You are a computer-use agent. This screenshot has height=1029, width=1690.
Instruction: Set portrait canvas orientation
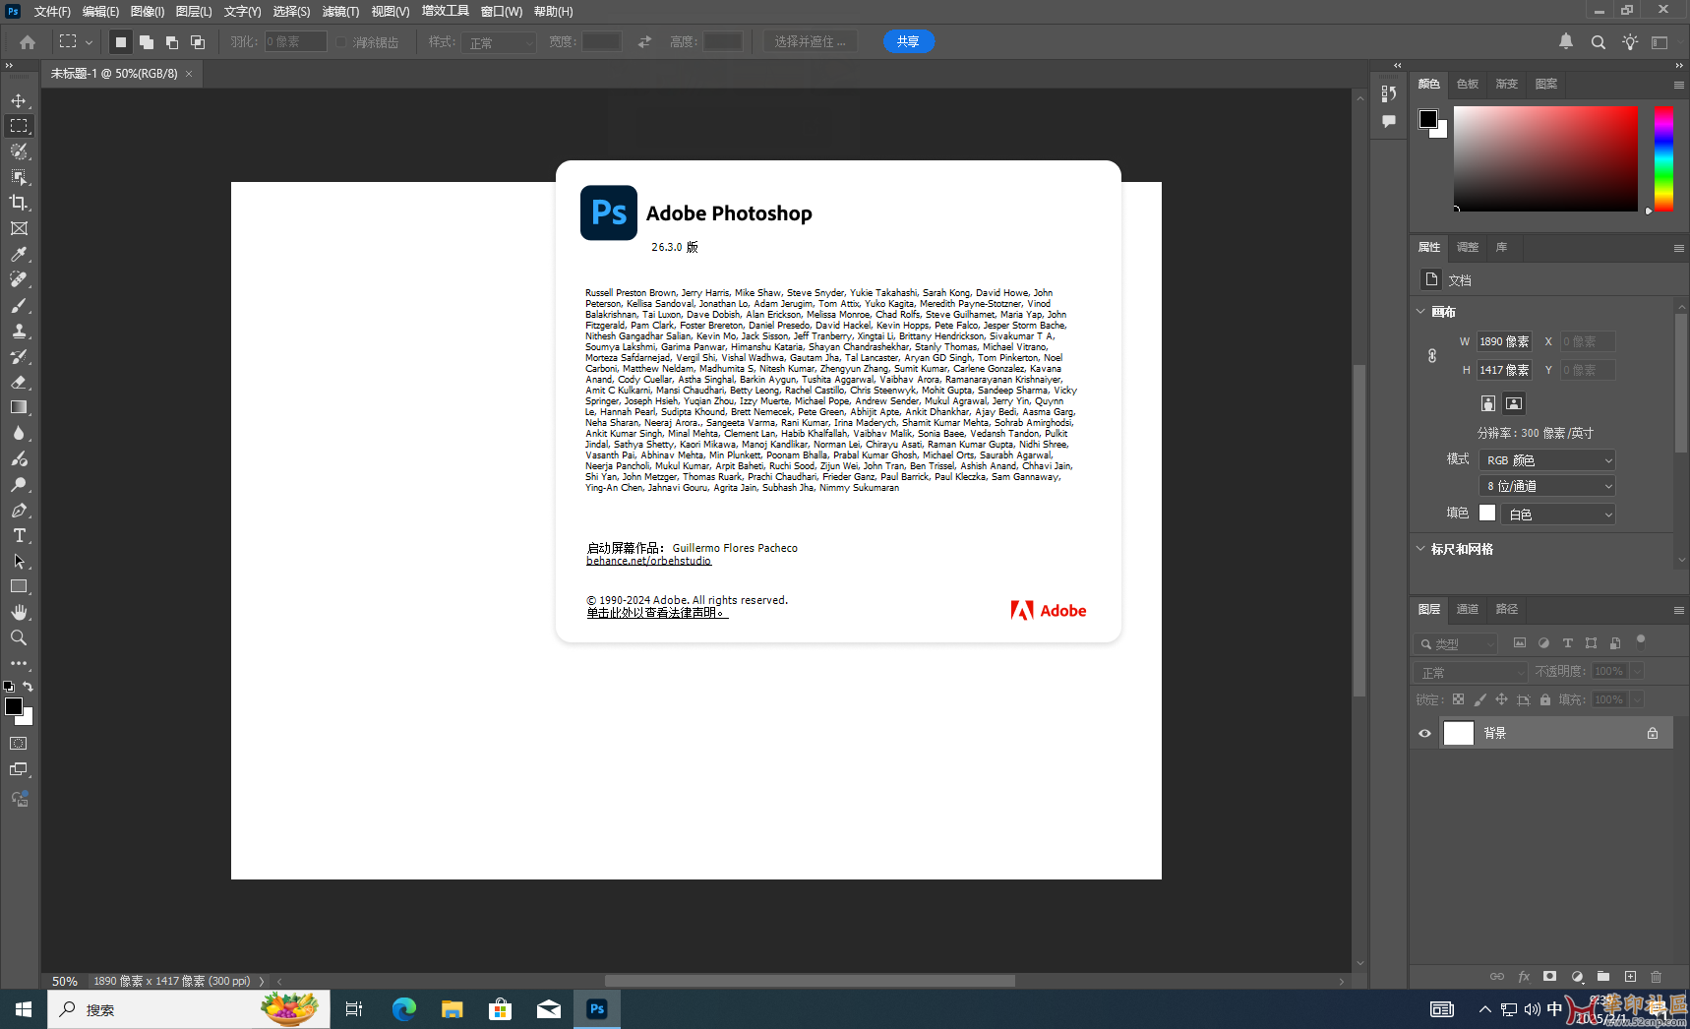click(x=1488, y=403)
